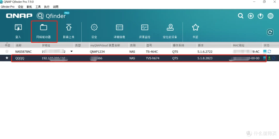Open 详细信息 device details
The image size is (279, 139).
tap(119, 32)
